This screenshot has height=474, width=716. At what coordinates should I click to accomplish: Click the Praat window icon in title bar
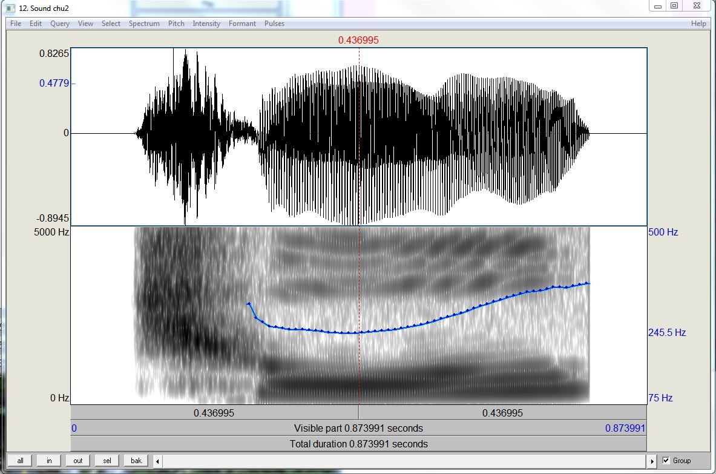coord(10,8)
